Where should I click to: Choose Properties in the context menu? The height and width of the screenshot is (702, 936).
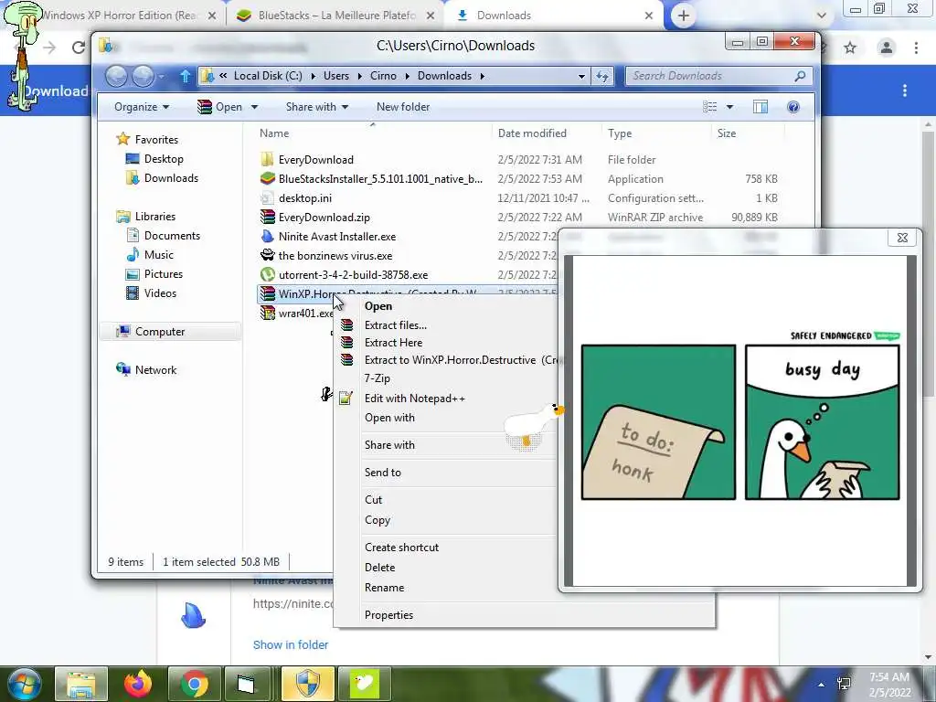pos(388,615)
